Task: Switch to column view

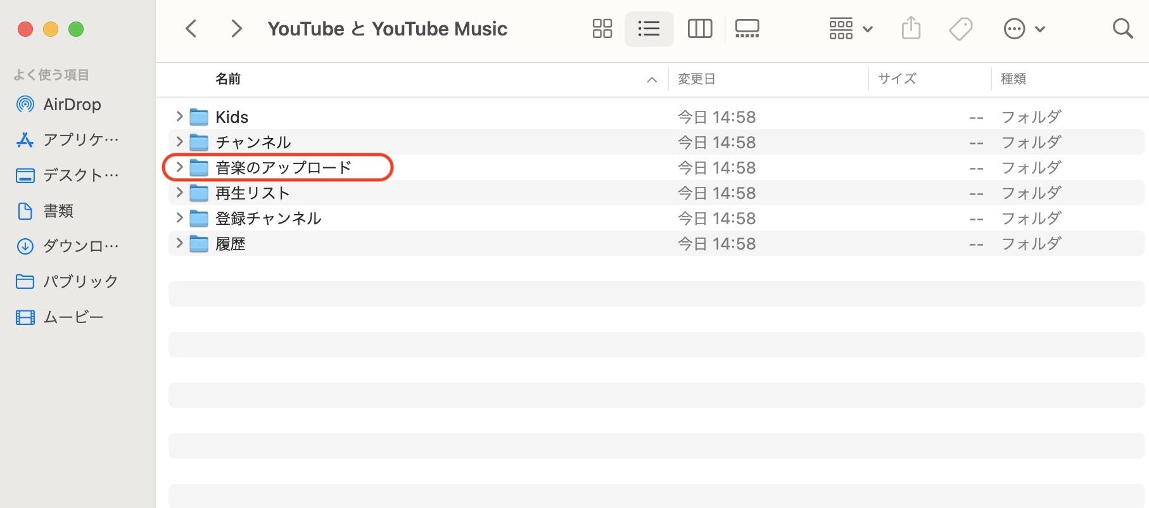Action: pyautogui.click(x=700, y=29)
